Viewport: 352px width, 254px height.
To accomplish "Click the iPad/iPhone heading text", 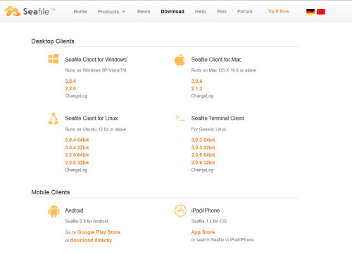I will coord(206,210).
